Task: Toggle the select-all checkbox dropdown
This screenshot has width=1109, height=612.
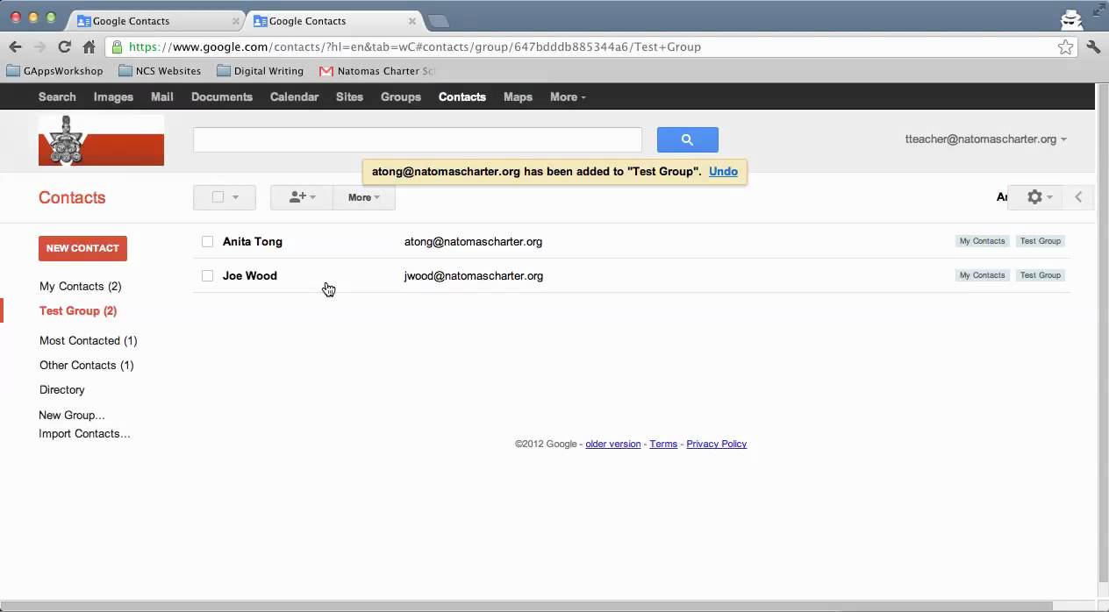Action: [x=225, y=197]
